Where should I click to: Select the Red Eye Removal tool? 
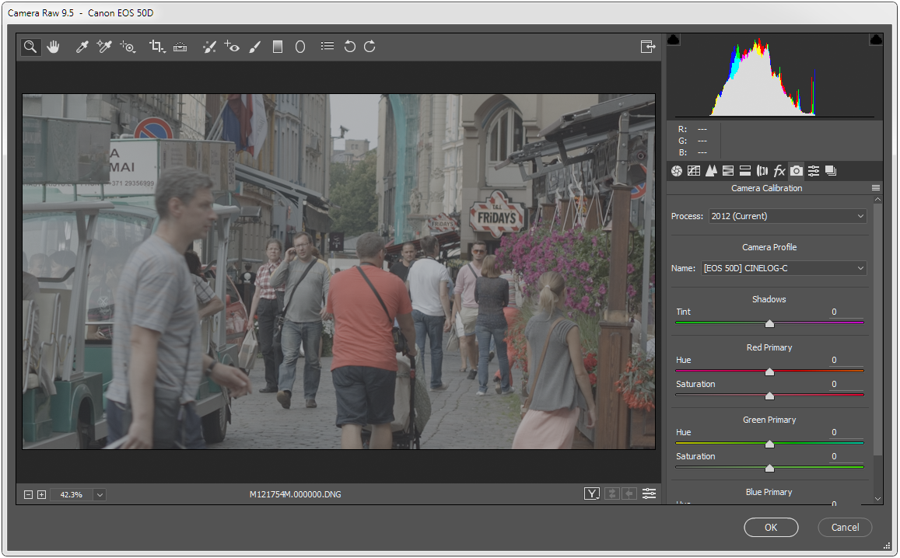coord(232,47)
